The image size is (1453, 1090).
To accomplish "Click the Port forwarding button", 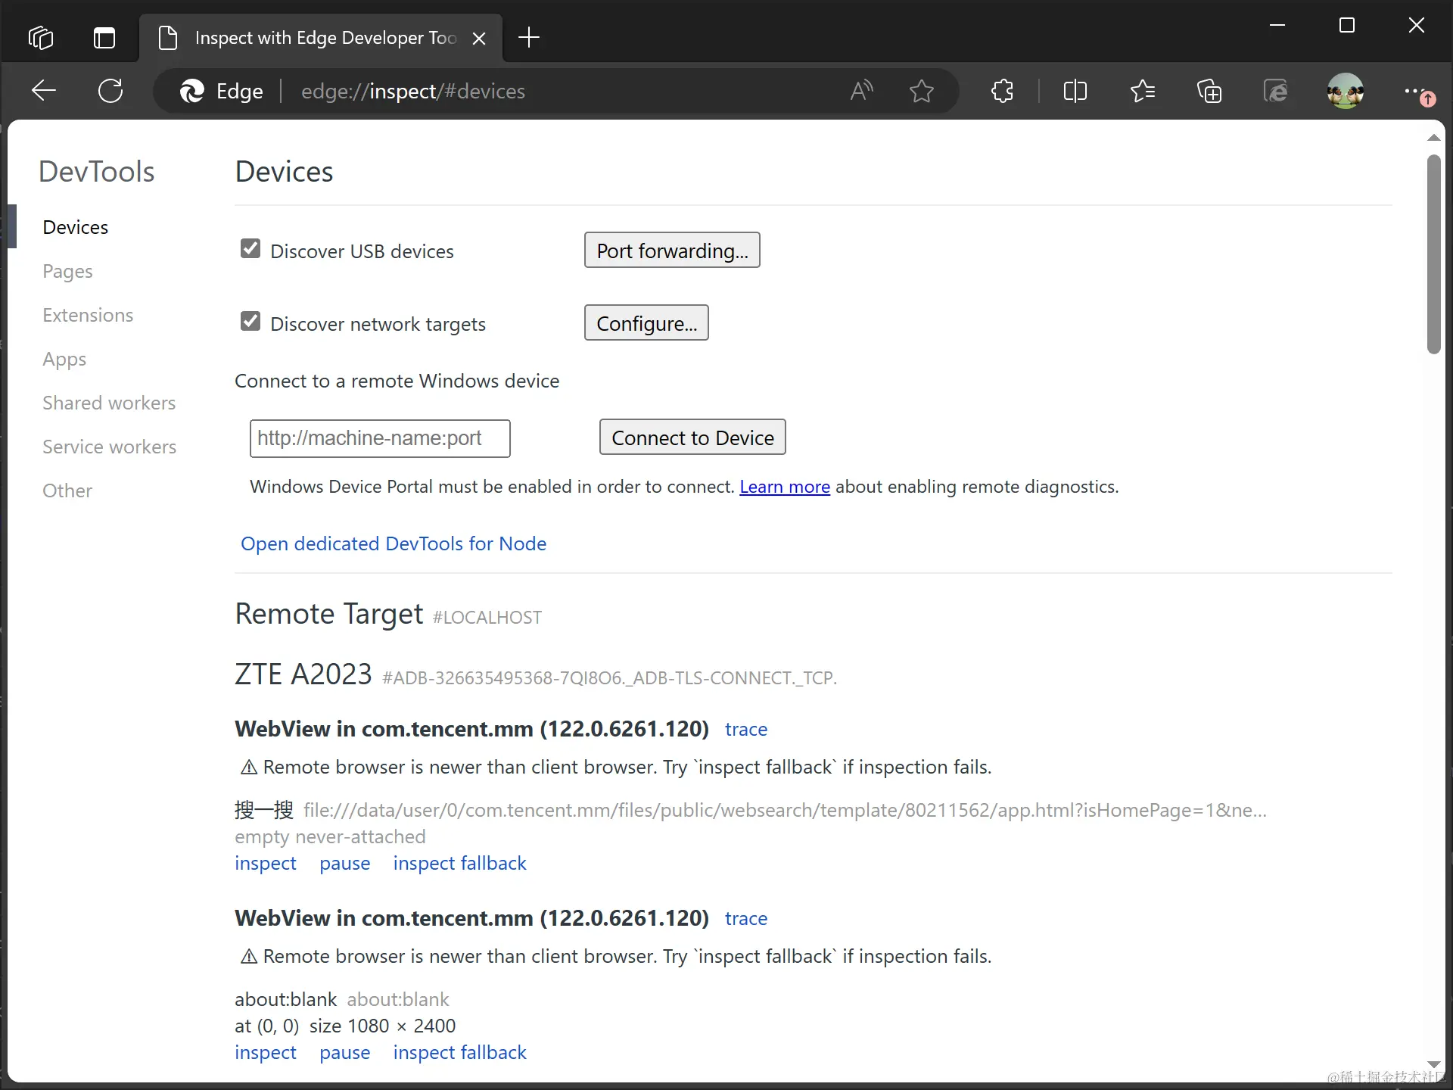I will click(671, 251).
